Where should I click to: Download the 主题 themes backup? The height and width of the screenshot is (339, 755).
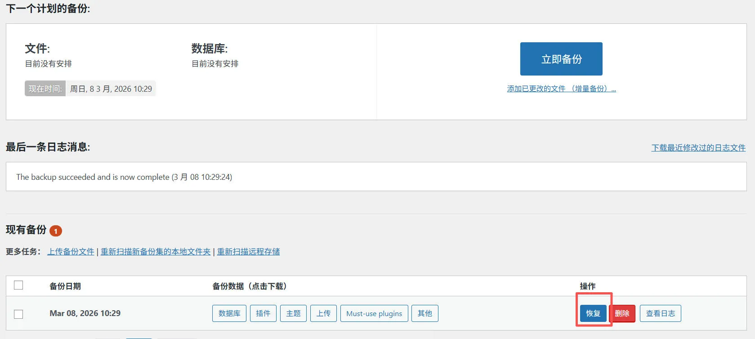pyautogui.click(x=293, y=313)
